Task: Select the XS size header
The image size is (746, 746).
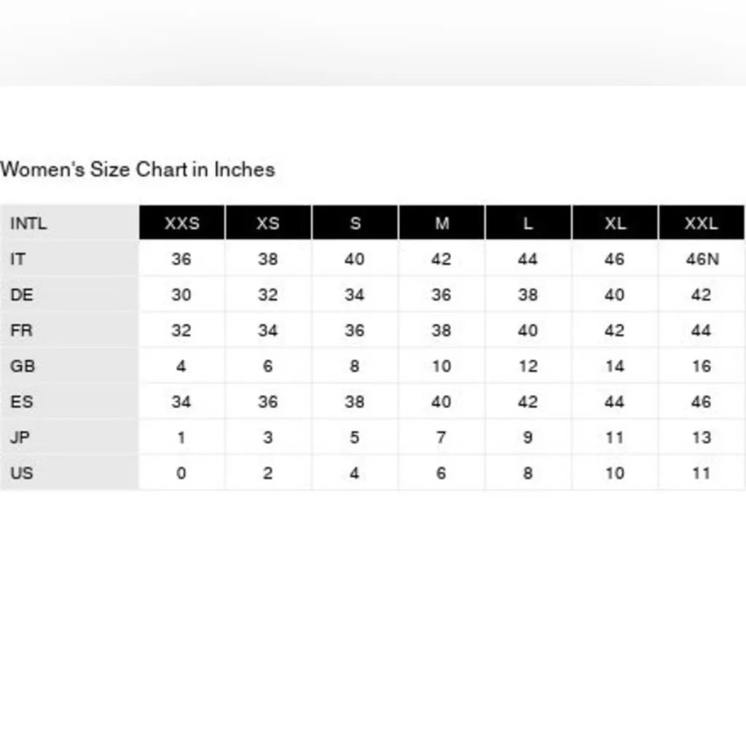Action: coord(268,224)
